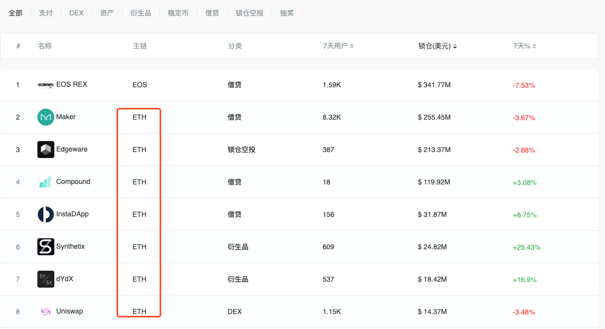Viewport: 605px width, 329px height.
Task: Click the EOS REX logo icon
Action: coord(46,85)
